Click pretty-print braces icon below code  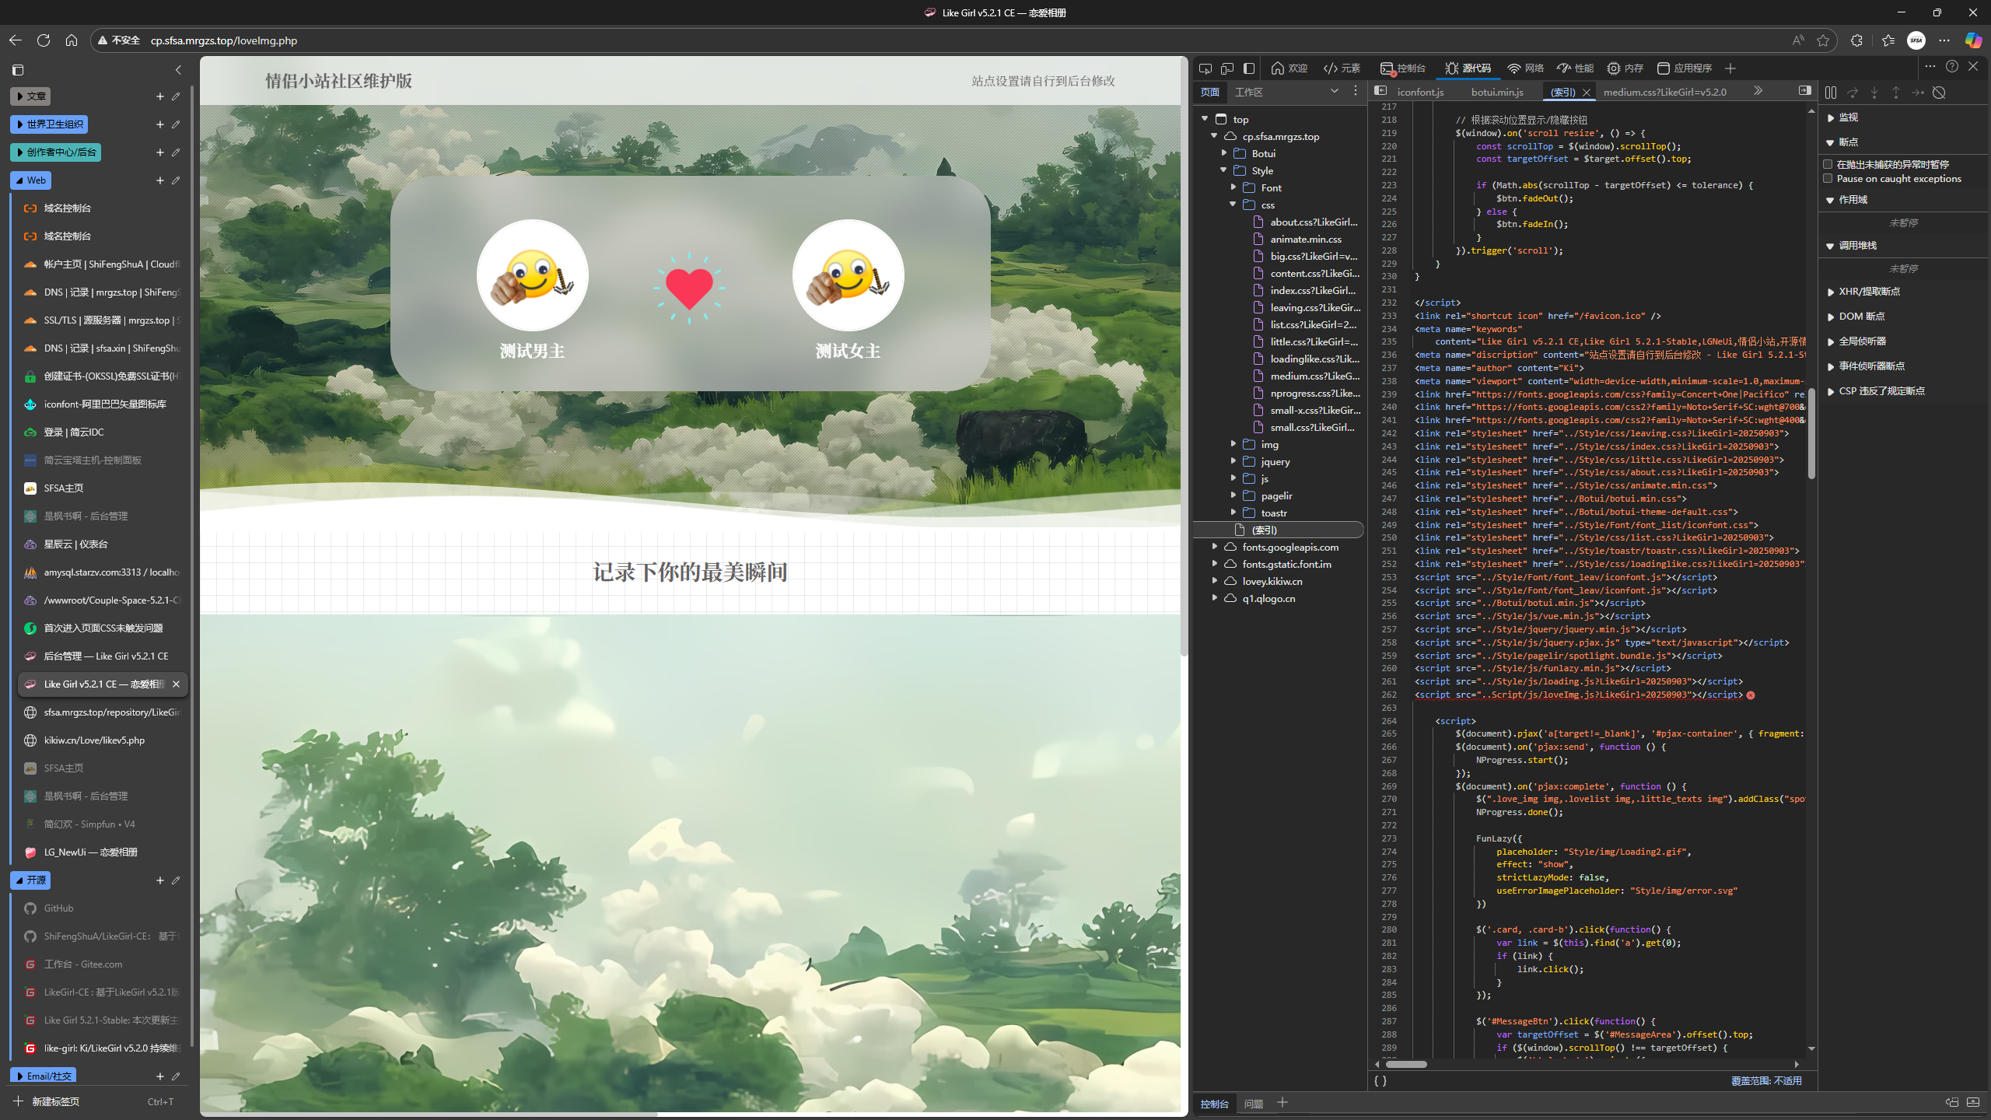click(1380, 1080)
